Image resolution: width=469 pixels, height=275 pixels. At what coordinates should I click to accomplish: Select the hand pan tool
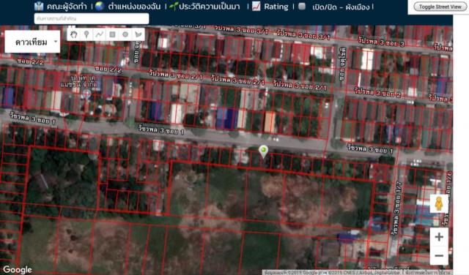coord(73,34)
